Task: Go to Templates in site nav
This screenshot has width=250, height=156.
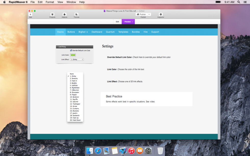Action: click(x=123, y=32)
